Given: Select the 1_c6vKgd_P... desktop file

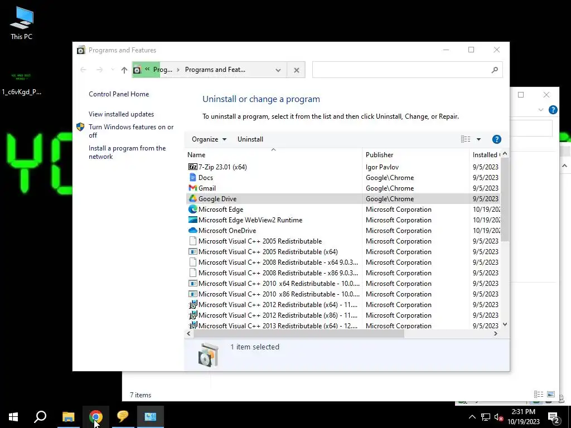Looking at the screenshot, I should pyautogui.click(x=22, y=84).
